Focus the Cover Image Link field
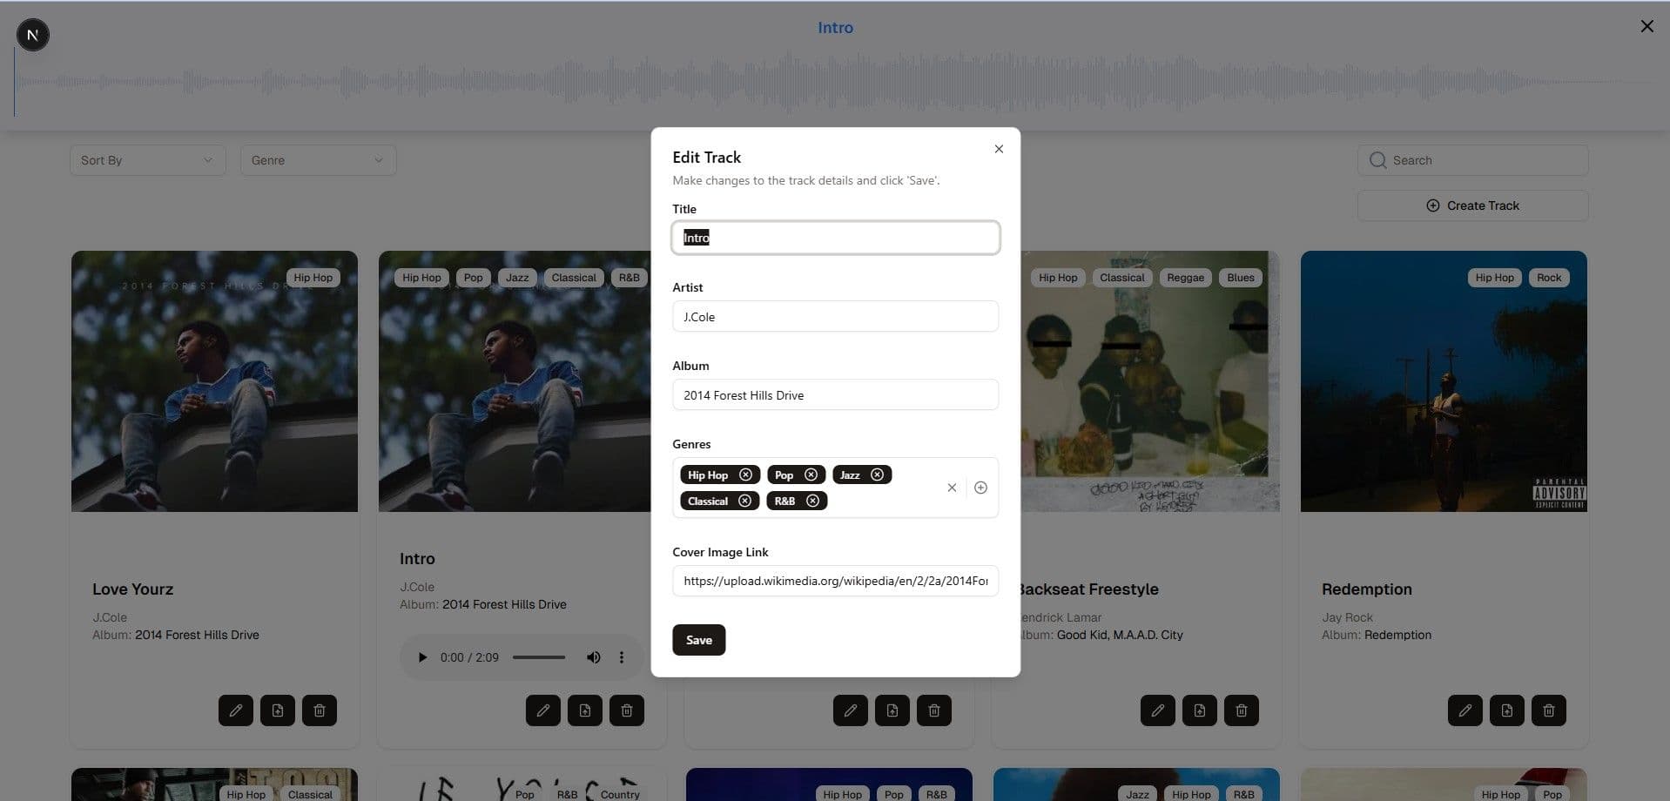 (x=835, y=581)
